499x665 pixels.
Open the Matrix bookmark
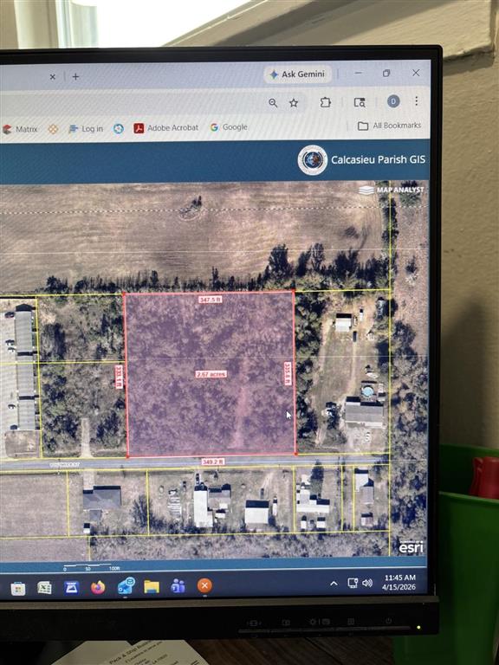20,129
